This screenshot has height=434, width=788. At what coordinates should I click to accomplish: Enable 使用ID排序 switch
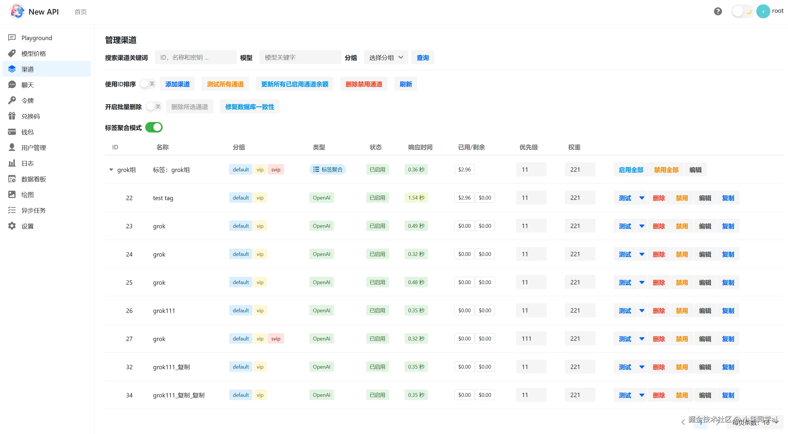pos(148,84)
